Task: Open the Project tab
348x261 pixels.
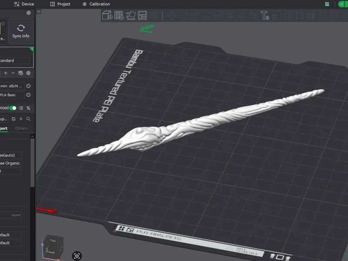Action: tap(60, 4)
